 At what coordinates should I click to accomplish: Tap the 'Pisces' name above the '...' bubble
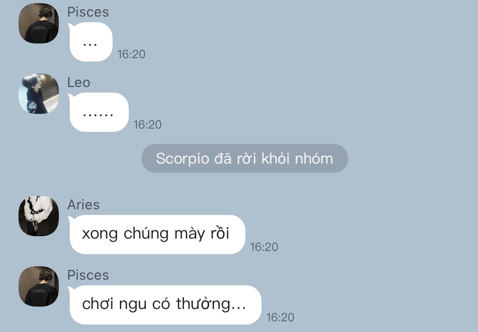88,12
